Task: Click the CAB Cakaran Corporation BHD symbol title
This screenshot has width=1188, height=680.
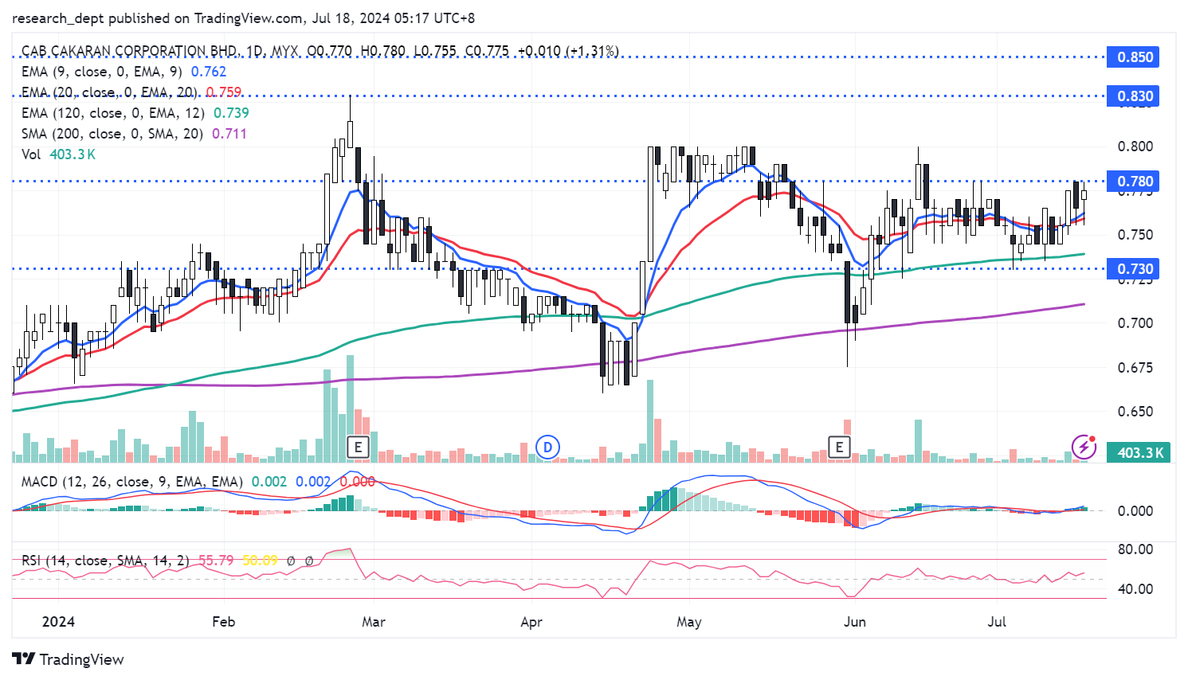Action: pyautogui.click(x=127, y=51)
